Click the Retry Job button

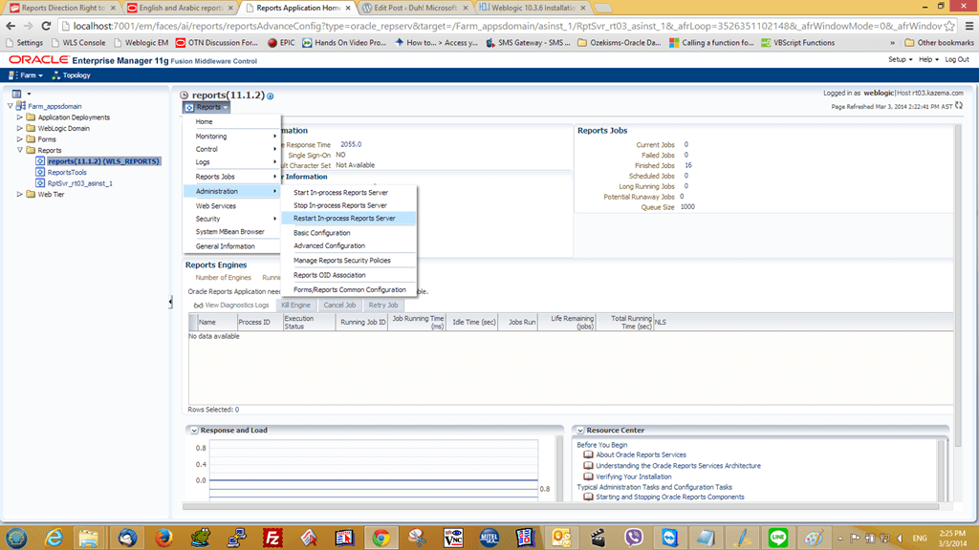pos(382,305)
